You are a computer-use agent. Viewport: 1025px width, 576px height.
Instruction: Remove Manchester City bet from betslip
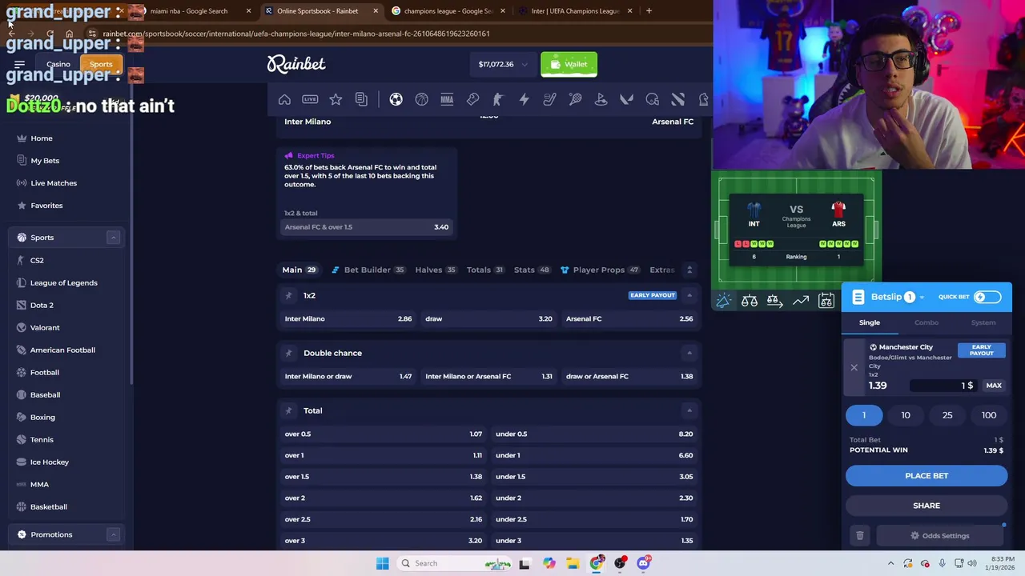[854, 368]
